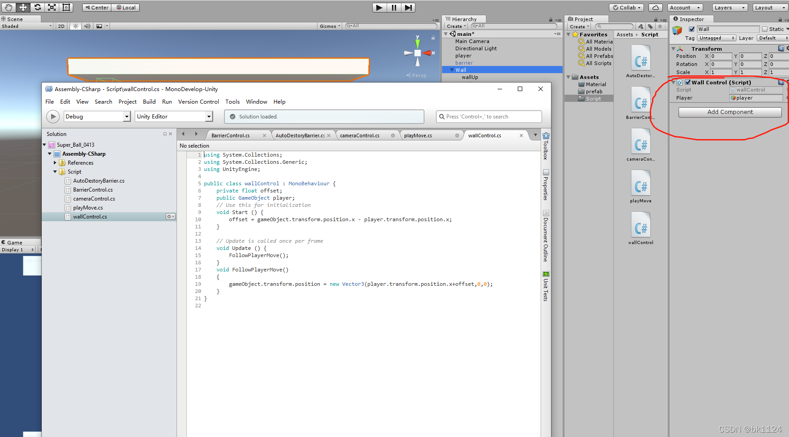Disable the Wall Control script checkbox

688,82
